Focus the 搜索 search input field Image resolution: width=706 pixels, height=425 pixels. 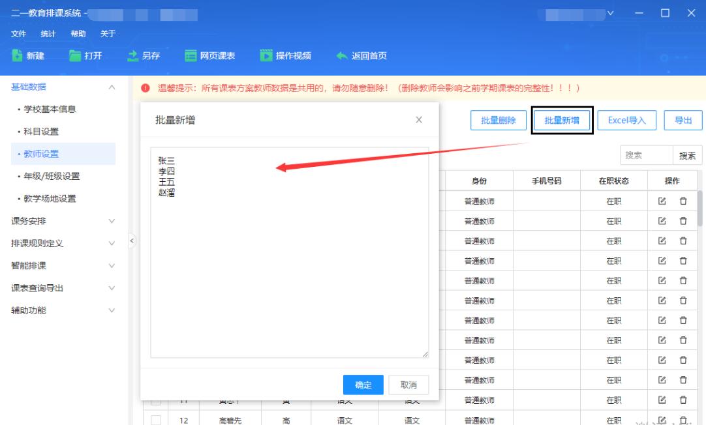pos(646,155)
